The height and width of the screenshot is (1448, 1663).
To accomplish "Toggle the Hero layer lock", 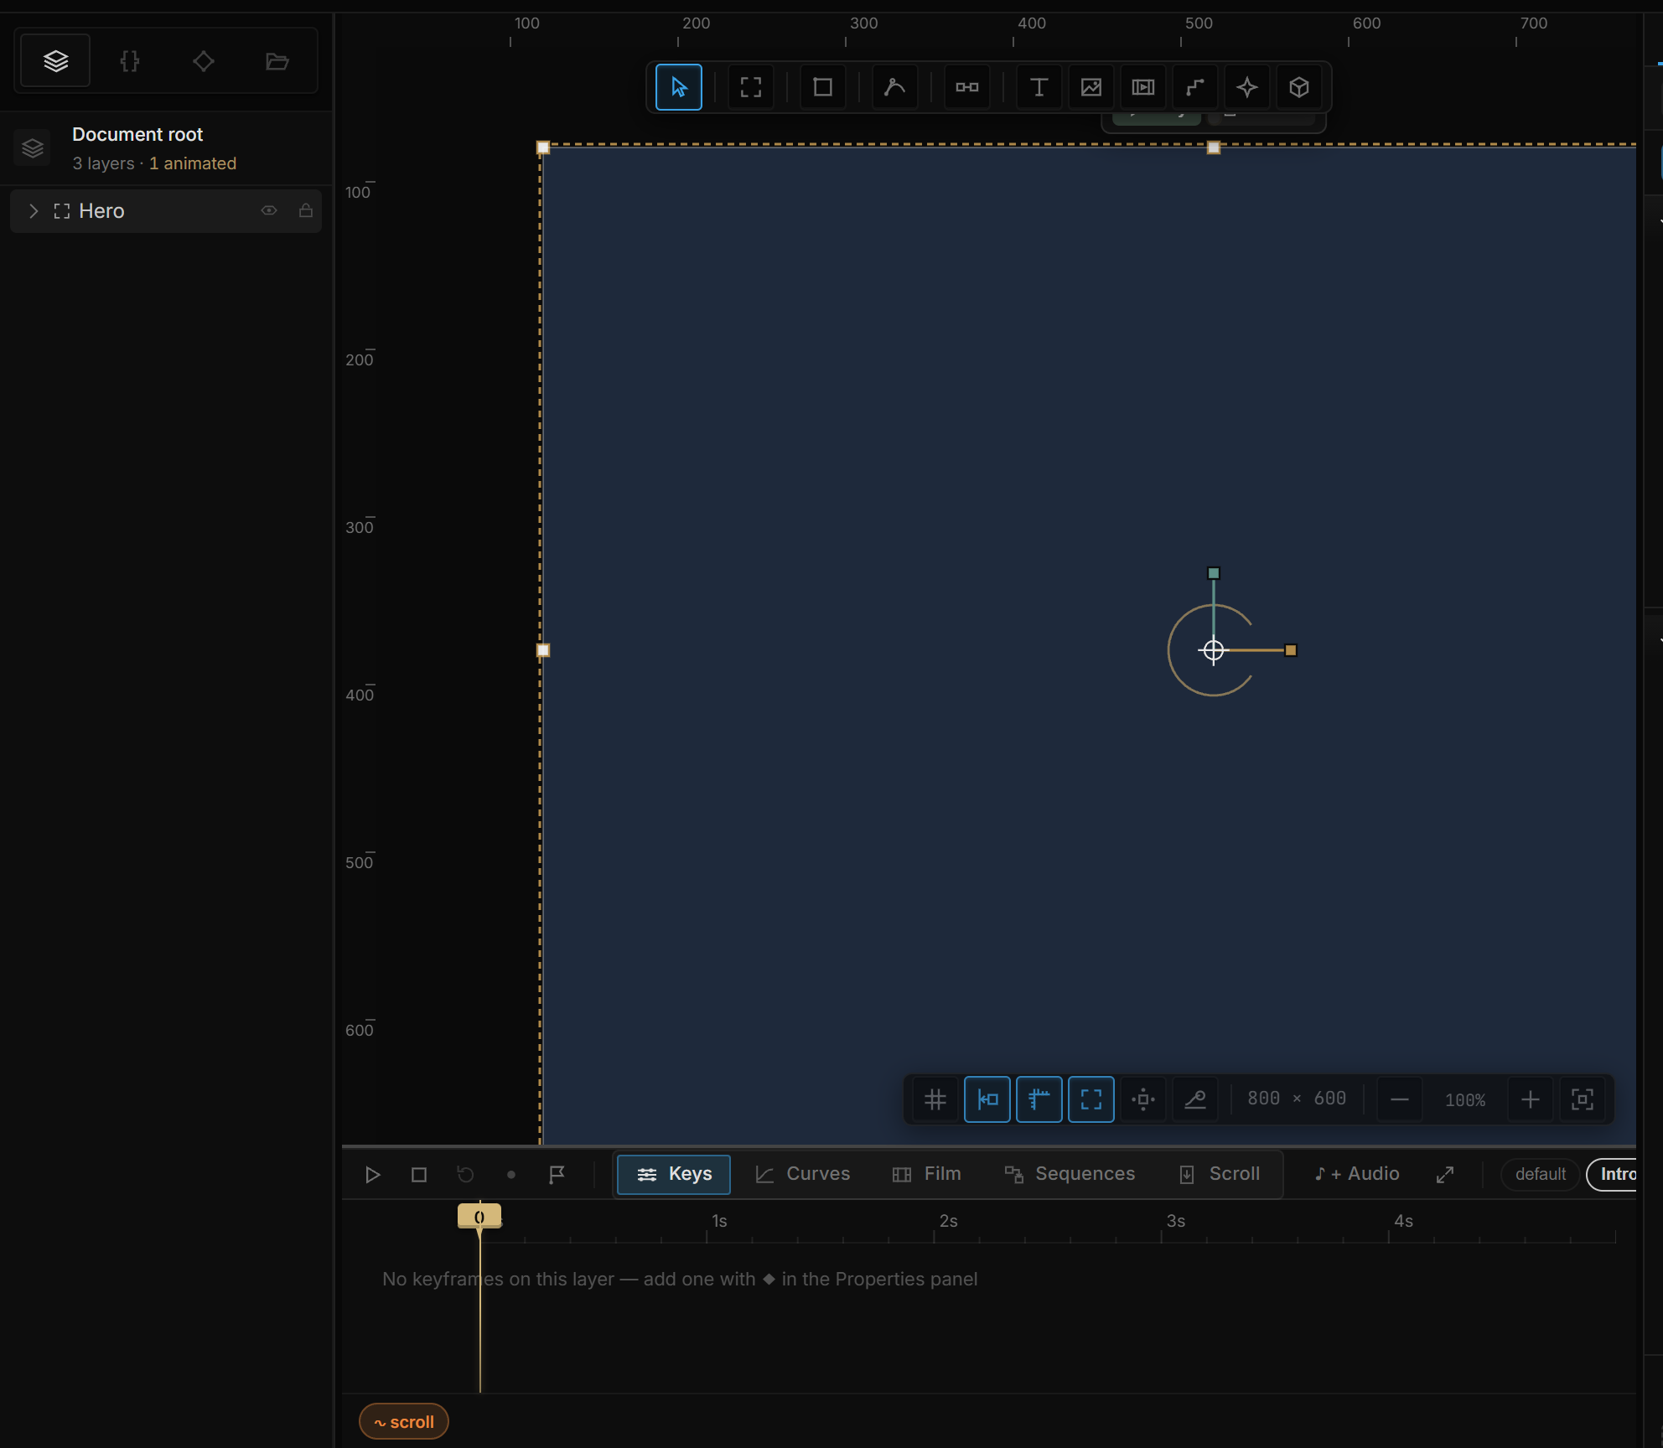I will pyautogui.click(x=305, y=211).
